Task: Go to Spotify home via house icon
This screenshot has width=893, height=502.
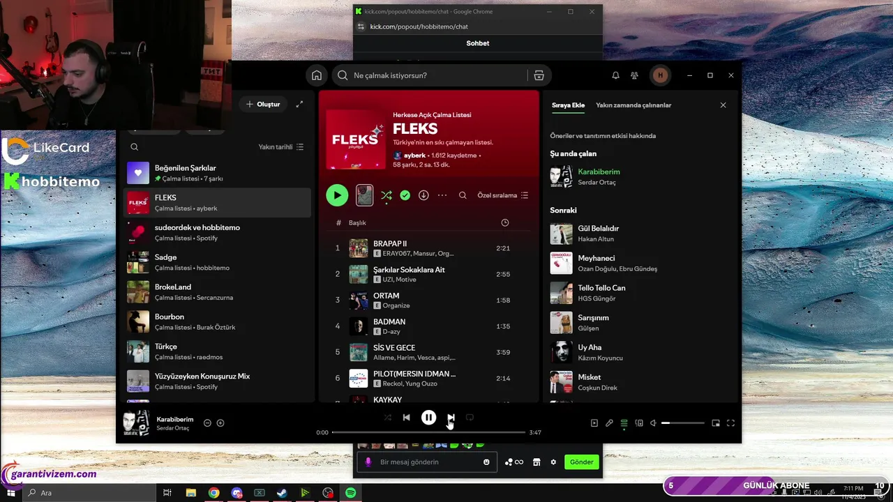Action: click(317, 75)
